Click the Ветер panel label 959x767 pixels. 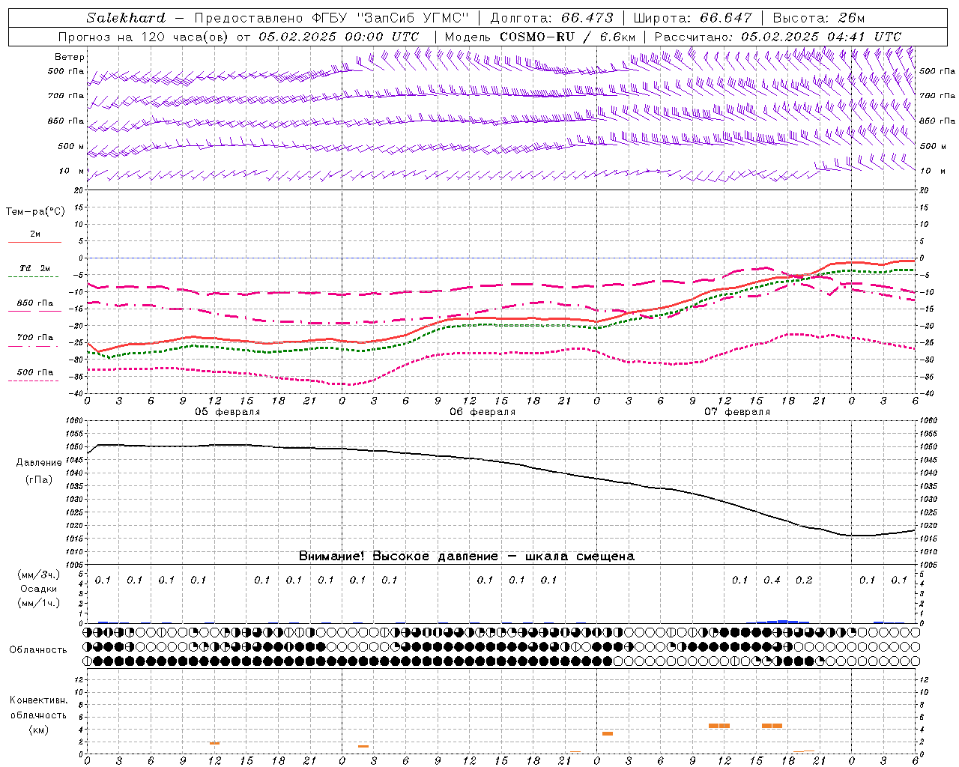[70, 57]
